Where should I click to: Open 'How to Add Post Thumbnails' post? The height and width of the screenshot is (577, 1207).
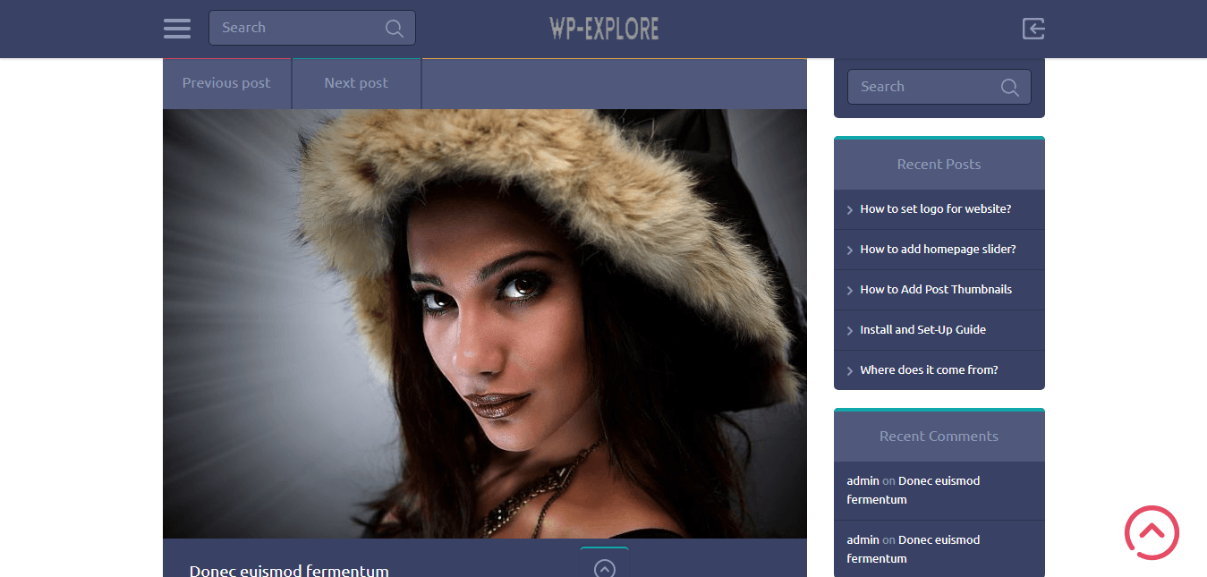coord(936,289)
